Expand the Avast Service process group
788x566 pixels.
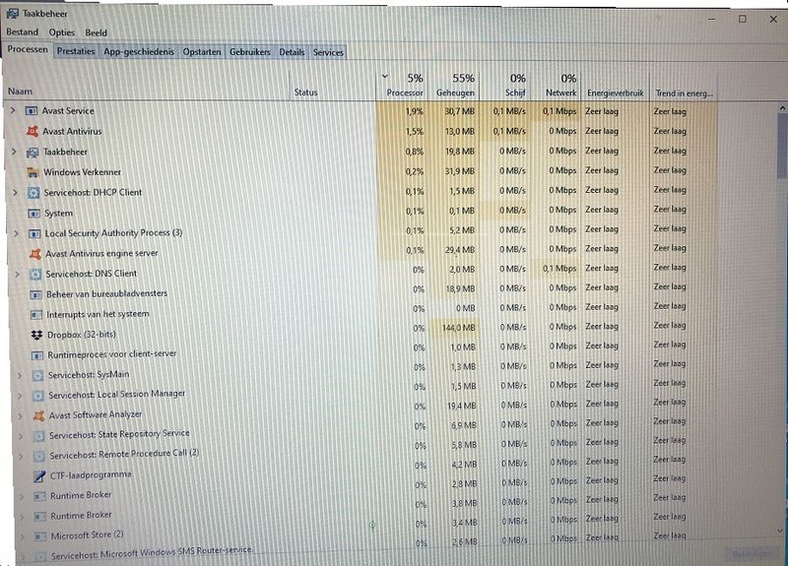click(x=13, y=110)
